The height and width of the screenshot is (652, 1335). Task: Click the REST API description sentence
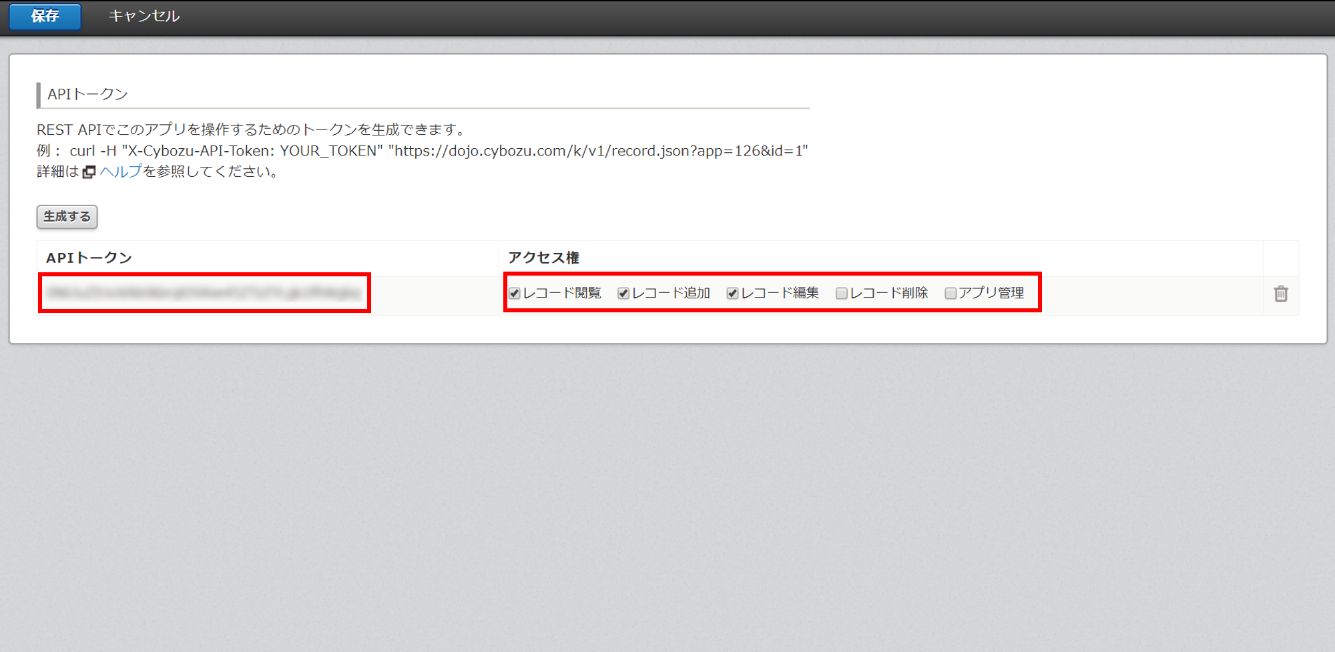coord(253,129)
